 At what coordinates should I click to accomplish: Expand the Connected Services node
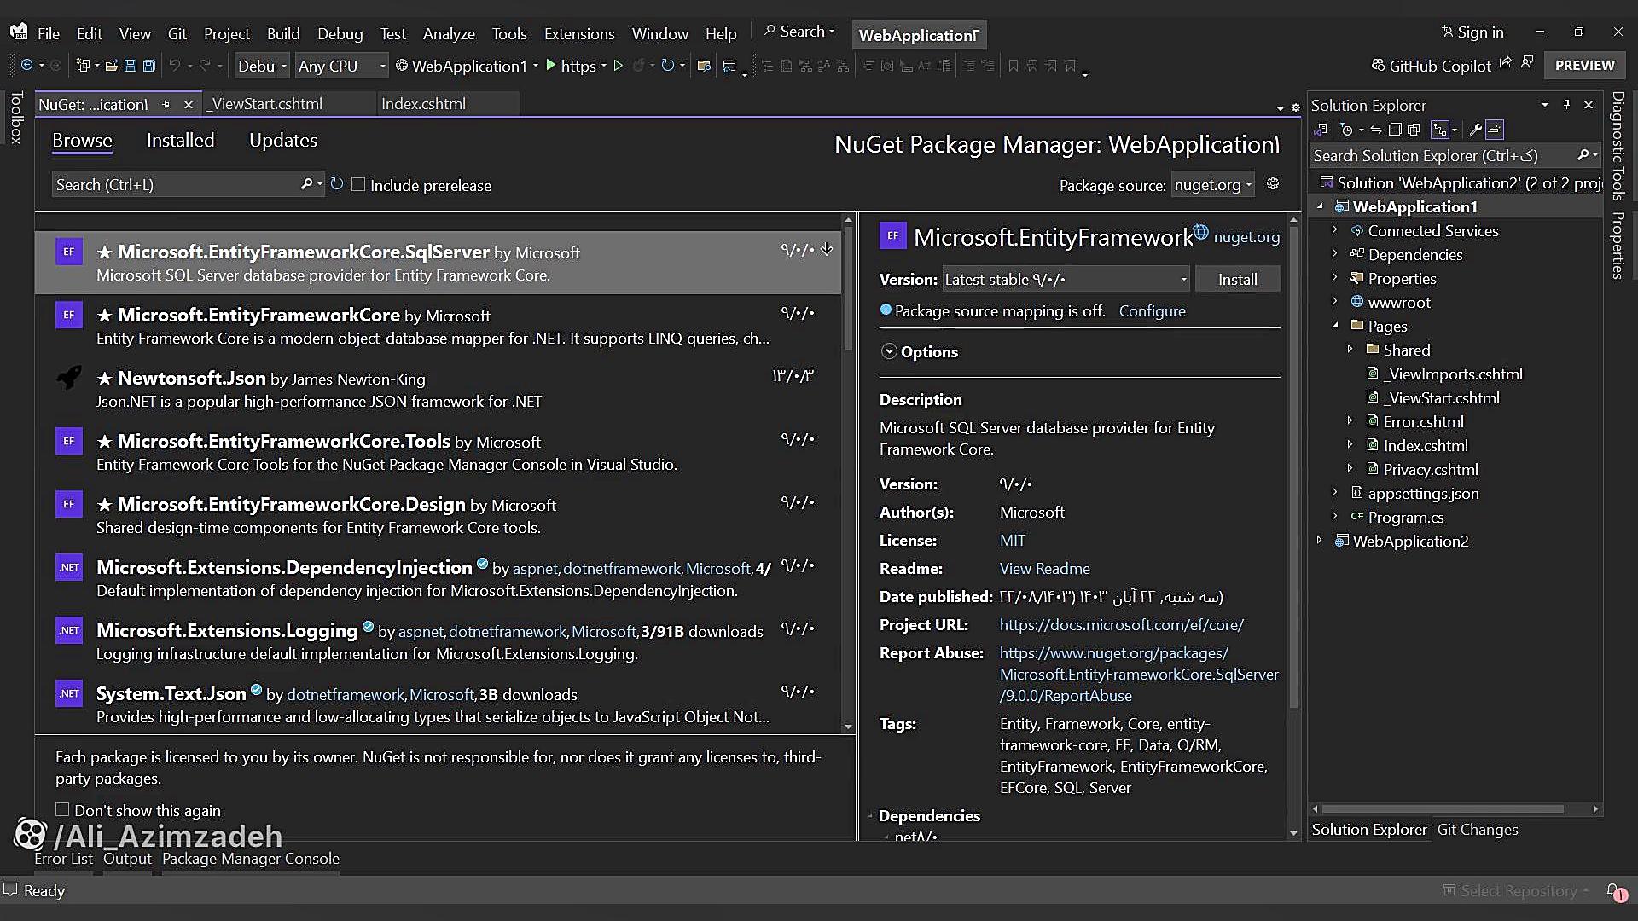[1335, 230]
